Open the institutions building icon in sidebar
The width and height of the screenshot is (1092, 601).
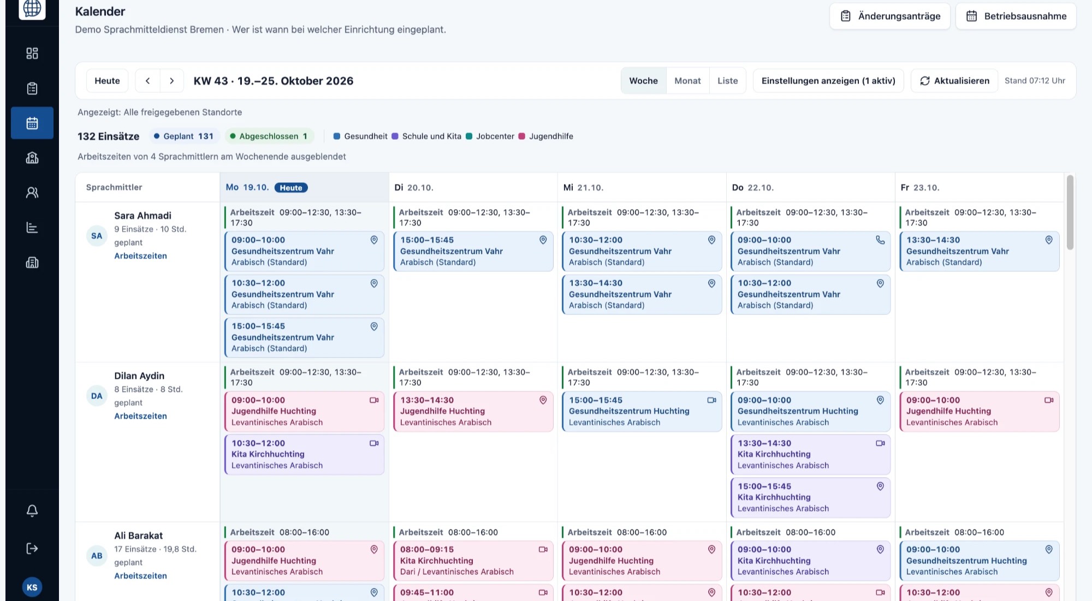point(32,158)
